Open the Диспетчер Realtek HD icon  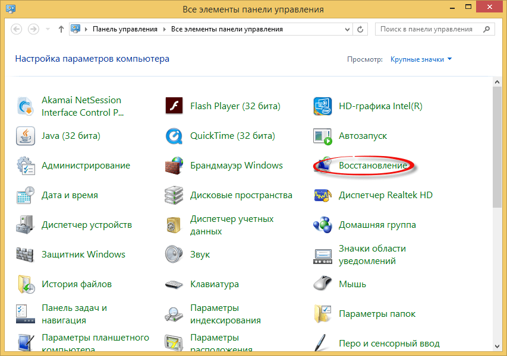322,195
